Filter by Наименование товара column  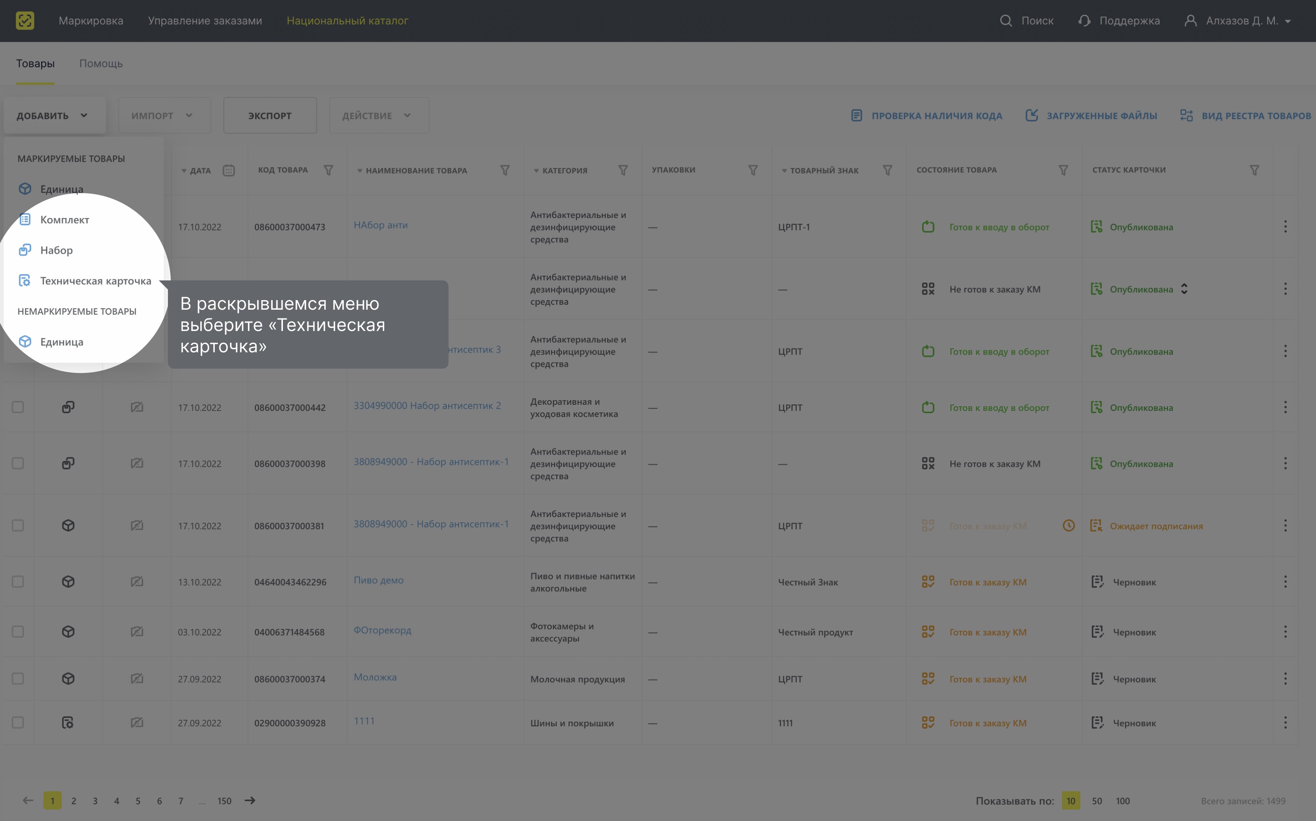(x=505, y=170)
